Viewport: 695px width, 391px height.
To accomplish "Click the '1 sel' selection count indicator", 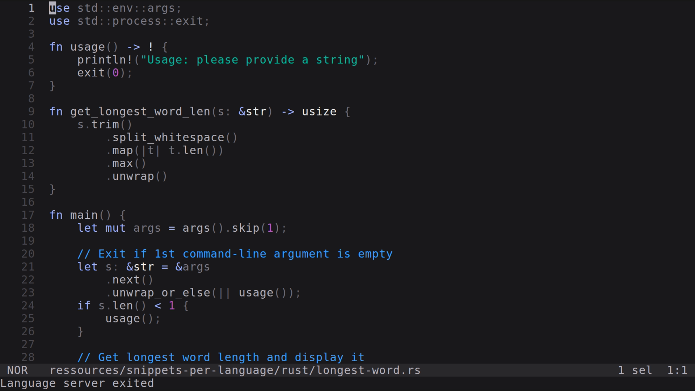I will point(635,370).
